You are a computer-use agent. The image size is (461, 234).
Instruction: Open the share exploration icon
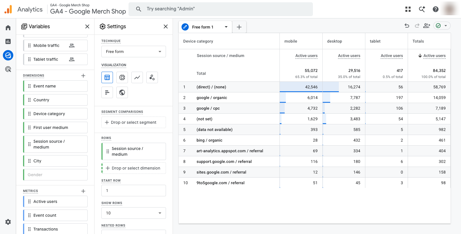pos(427,26)
